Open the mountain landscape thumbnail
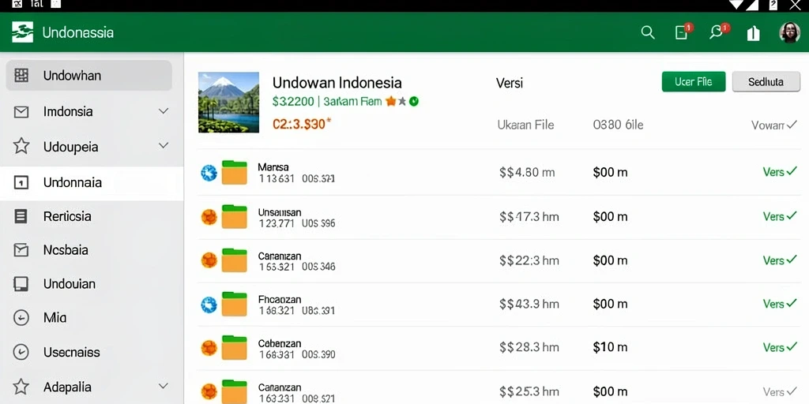This screenshot has height=404, width=809. click(x=228, y=102)
